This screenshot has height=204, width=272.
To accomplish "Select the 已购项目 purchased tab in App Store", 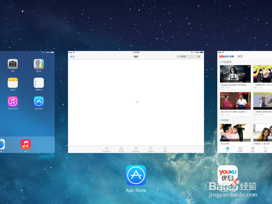I will [x=150, y=149].
